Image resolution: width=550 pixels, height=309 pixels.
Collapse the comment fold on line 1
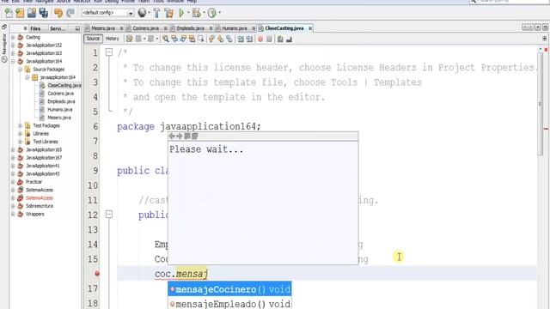[109, 52]
